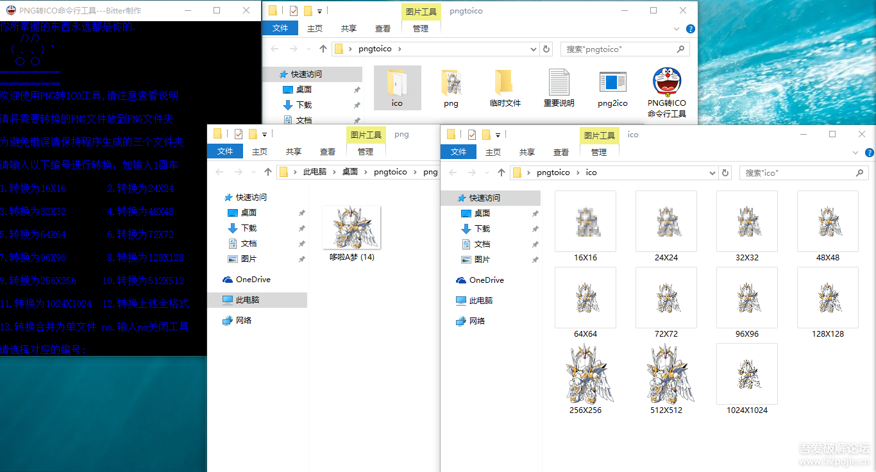Open the 图片工具 contextual tab in the ico window
This screenshot has width=876, height=472.
tap(599, 135)
